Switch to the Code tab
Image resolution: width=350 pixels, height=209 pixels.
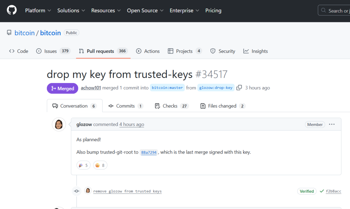point(19,51)
